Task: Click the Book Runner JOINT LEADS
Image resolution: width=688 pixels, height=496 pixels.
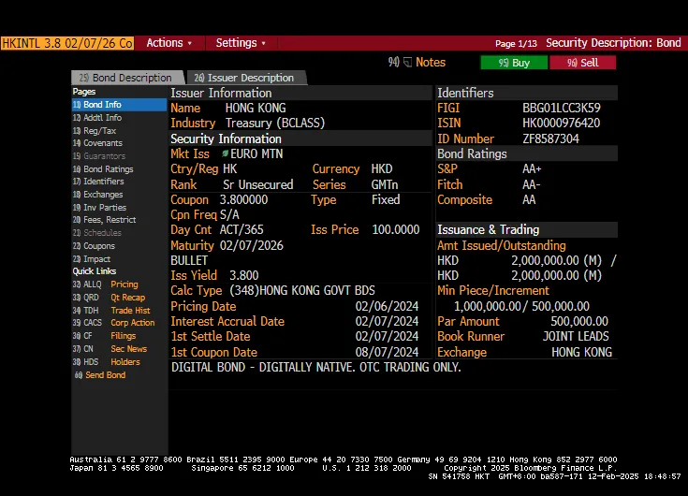Action: point(576,336)
